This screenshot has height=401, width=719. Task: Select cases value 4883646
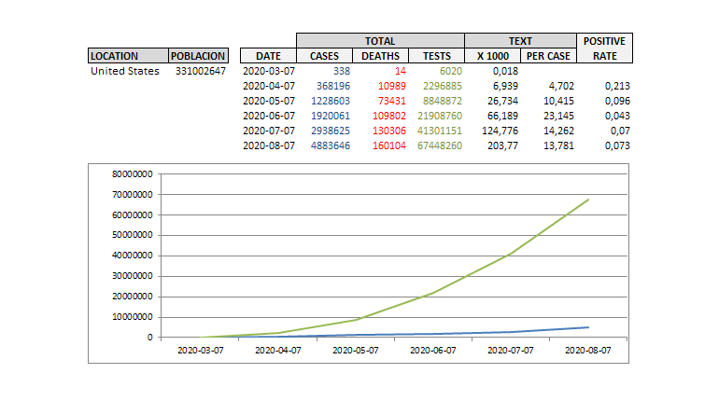331,145
